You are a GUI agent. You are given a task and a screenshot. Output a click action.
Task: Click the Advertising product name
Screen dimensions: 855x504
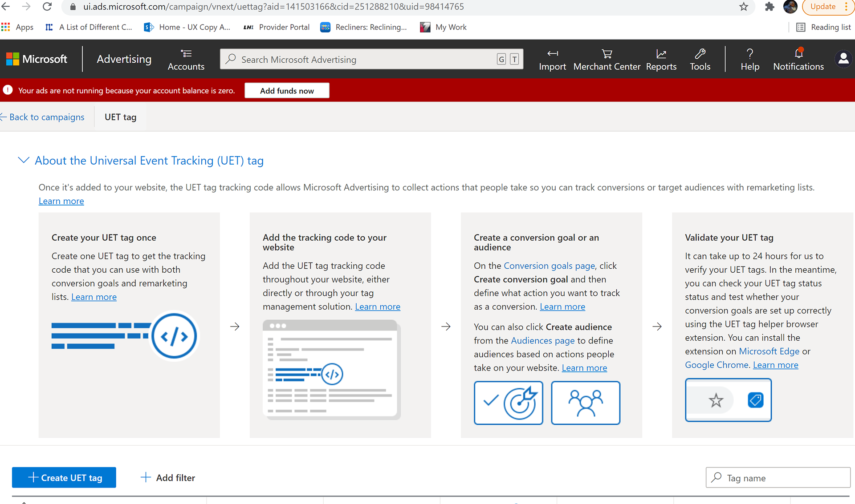coord(124,59)
